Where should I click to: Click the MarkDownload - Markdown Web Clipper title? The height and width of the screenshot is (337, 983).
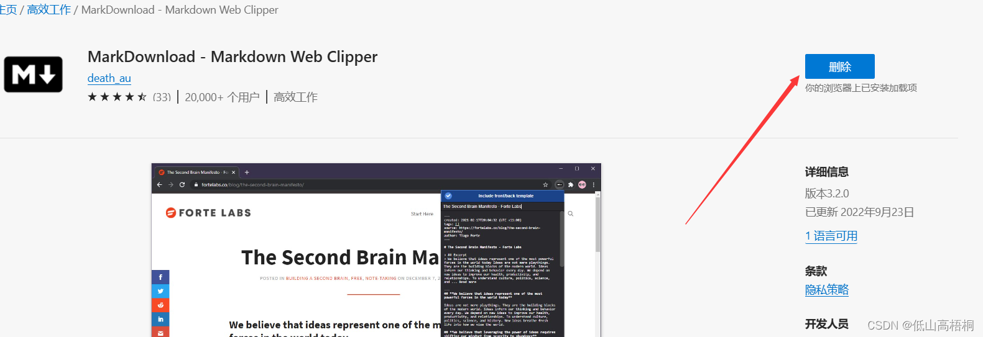[x=233, y=56]
